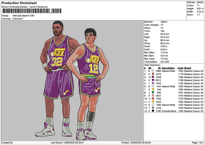Click "Wilcom EmbroideryStudio – Level 3 Advanced" subtitle
The height and width of the screenshot is (145, 205).
click(x=25, y=7)
